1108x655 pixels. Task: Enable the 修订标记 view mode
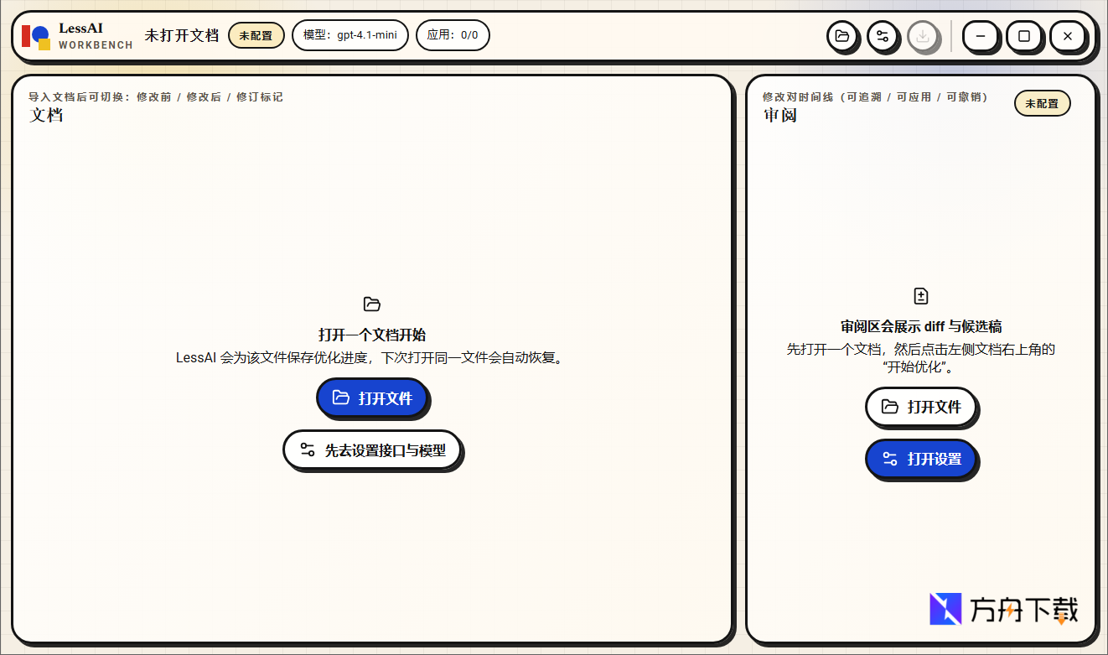coord(261,96)
